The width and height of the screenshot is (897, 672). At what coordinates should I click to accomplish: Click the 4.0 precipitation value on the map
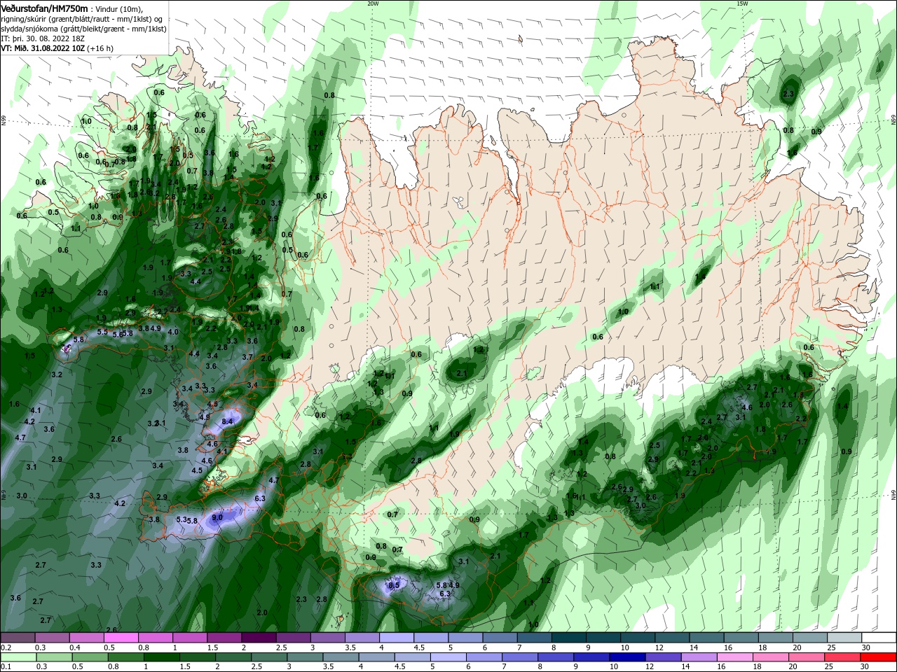[x=173, y=332]
